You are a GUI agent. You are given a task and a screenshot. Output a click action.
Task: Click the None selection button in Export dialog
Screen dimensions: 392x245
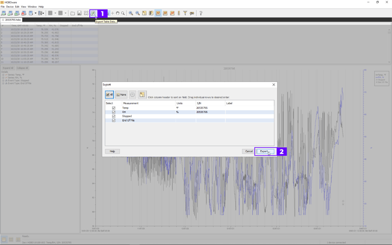pos(121,94)
